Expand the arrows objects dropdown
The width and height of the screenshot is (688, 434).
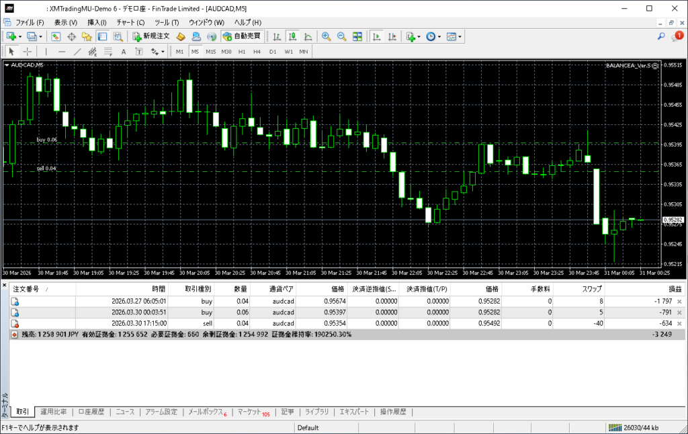(162, 52)
